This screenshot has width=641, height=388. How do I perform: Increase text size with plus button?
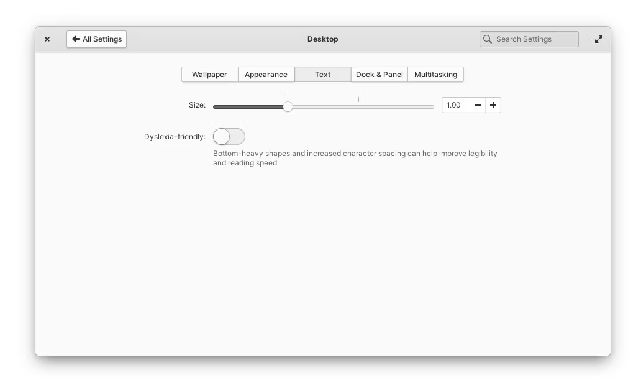(x=493, y=105)
